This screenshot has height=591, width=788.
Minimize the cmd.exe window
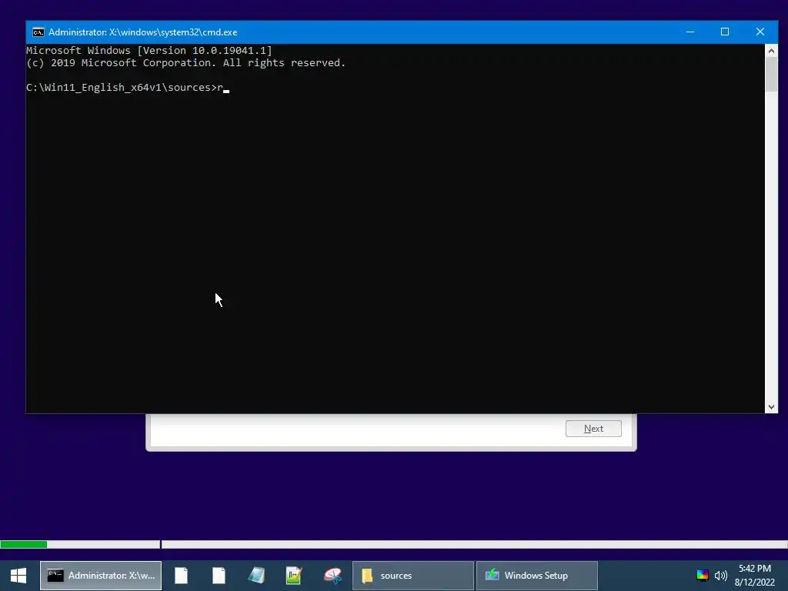(690, 32)
